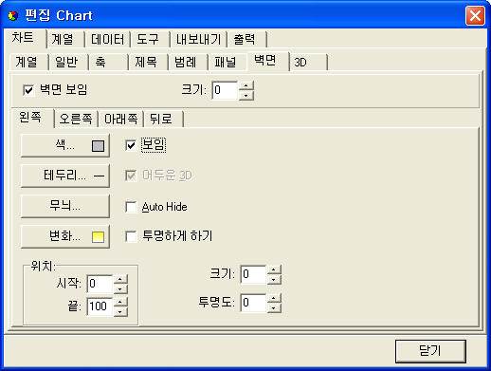491x371 pixels.
Task: Increase the lower 크기 value with up arrow
Action: tap(274, 269)
